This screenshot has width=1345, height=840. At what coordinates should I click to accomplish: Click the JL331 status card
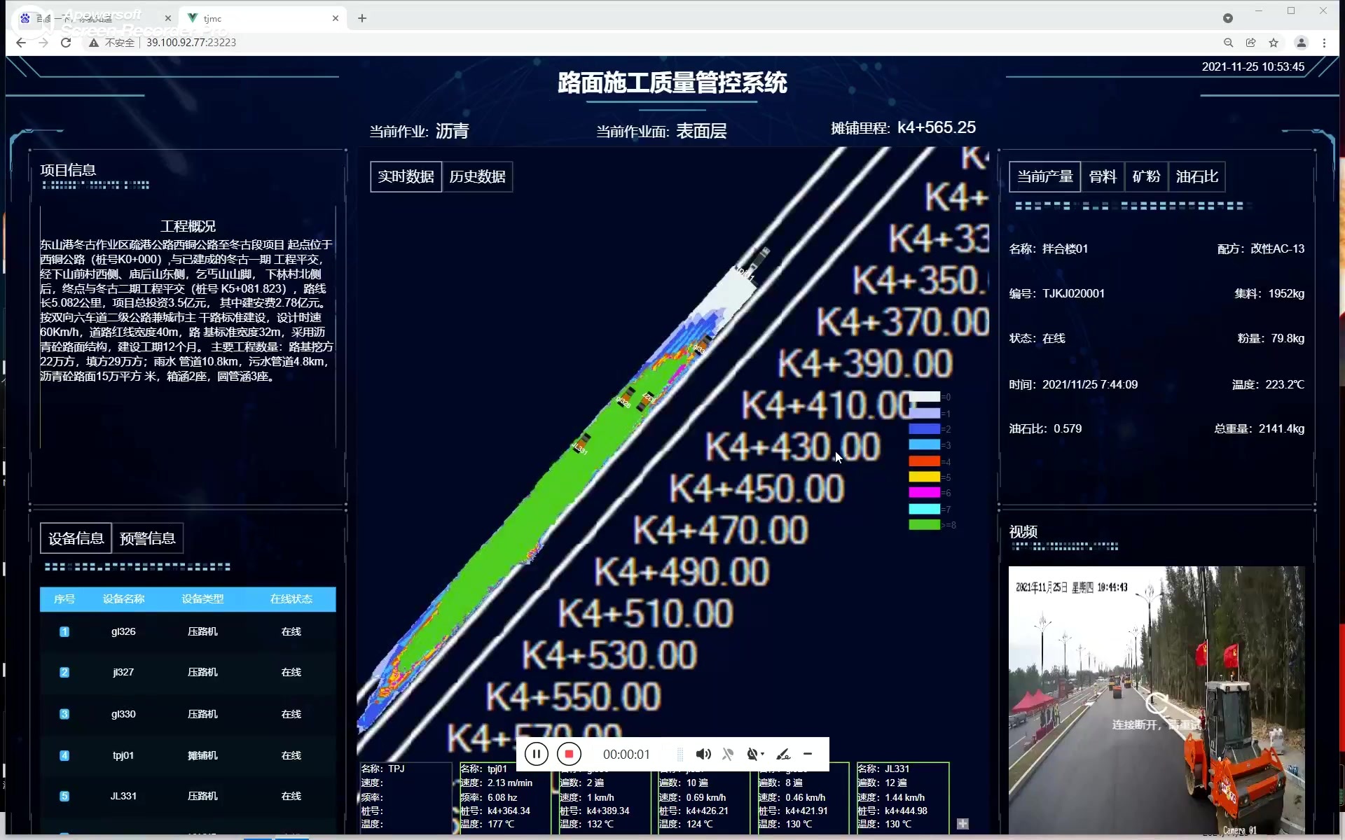pyautogui.click(x=902, y=797)
